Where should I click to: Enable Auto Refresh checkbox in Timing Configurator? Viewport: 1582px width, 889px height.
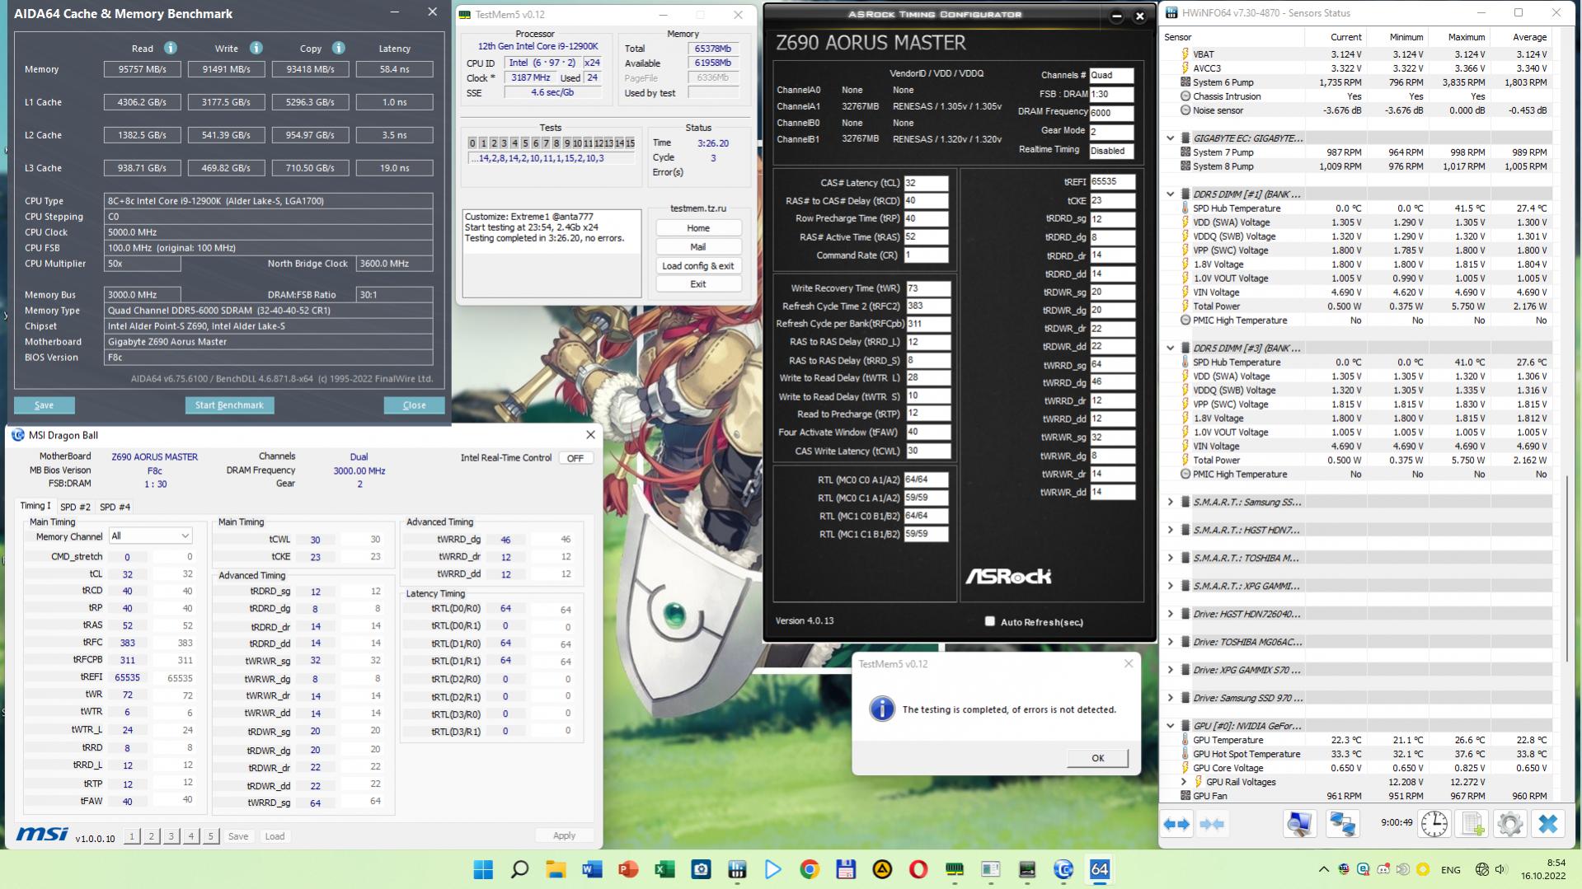click(x=990, y=621)
